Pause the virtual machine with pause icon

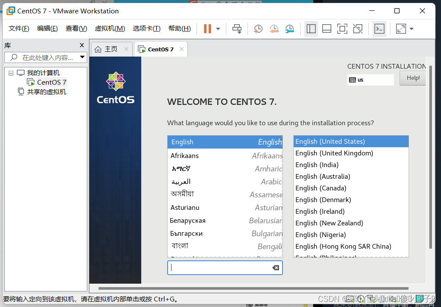(207, 28)
